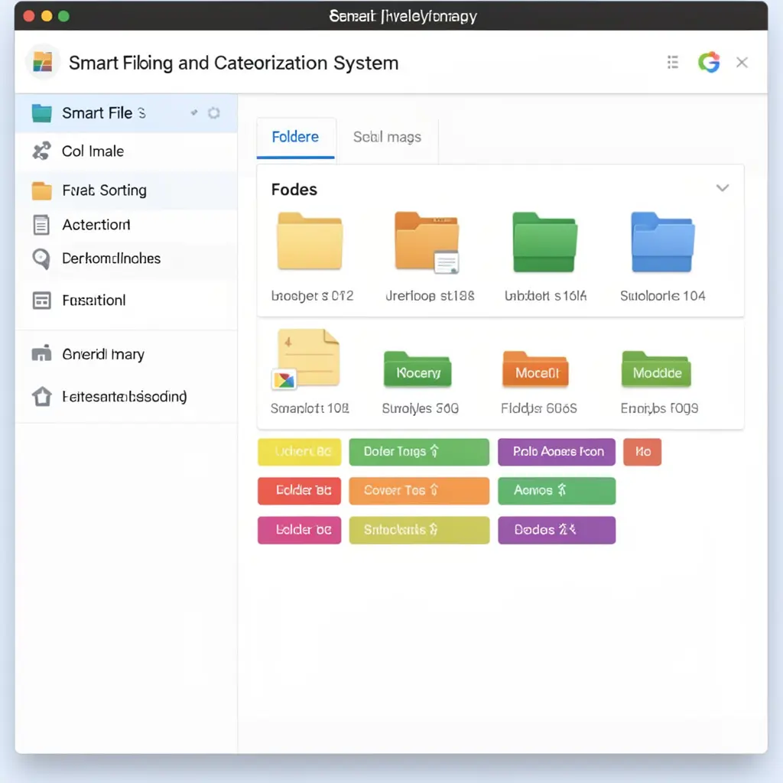783x783 pixels.
Task: Click the document icon beside Actertion
Action: [x=41, y=224]
